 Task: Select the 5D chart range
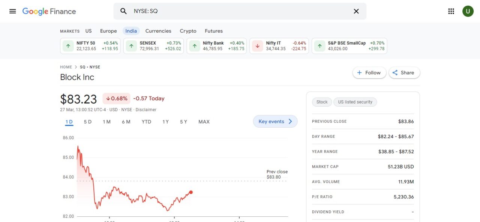(88, 122)
